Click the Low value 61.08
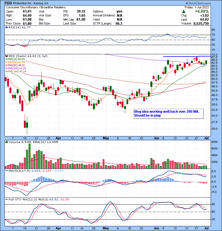Viewport: 222px width, 231px height. (27, 19)
